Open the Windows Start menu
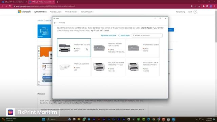Viewport: 217px width, 122px height. [44, 119]
